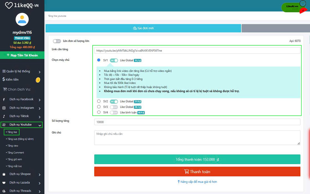The height and width of the screenshot is (194, 310).
Task: Click the Instagram service icon
Action: (4, 108)
